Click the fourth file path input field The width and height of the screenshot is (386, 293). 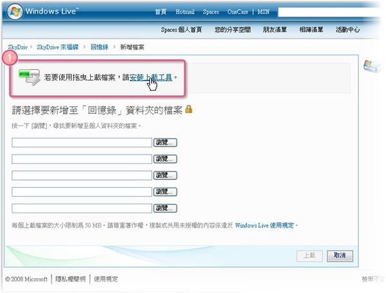pyautogui.click(x=82, y=192)
